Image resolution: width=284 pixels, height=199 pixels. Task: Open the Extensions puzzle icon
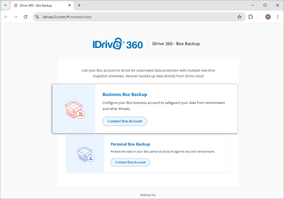point(251,17)
